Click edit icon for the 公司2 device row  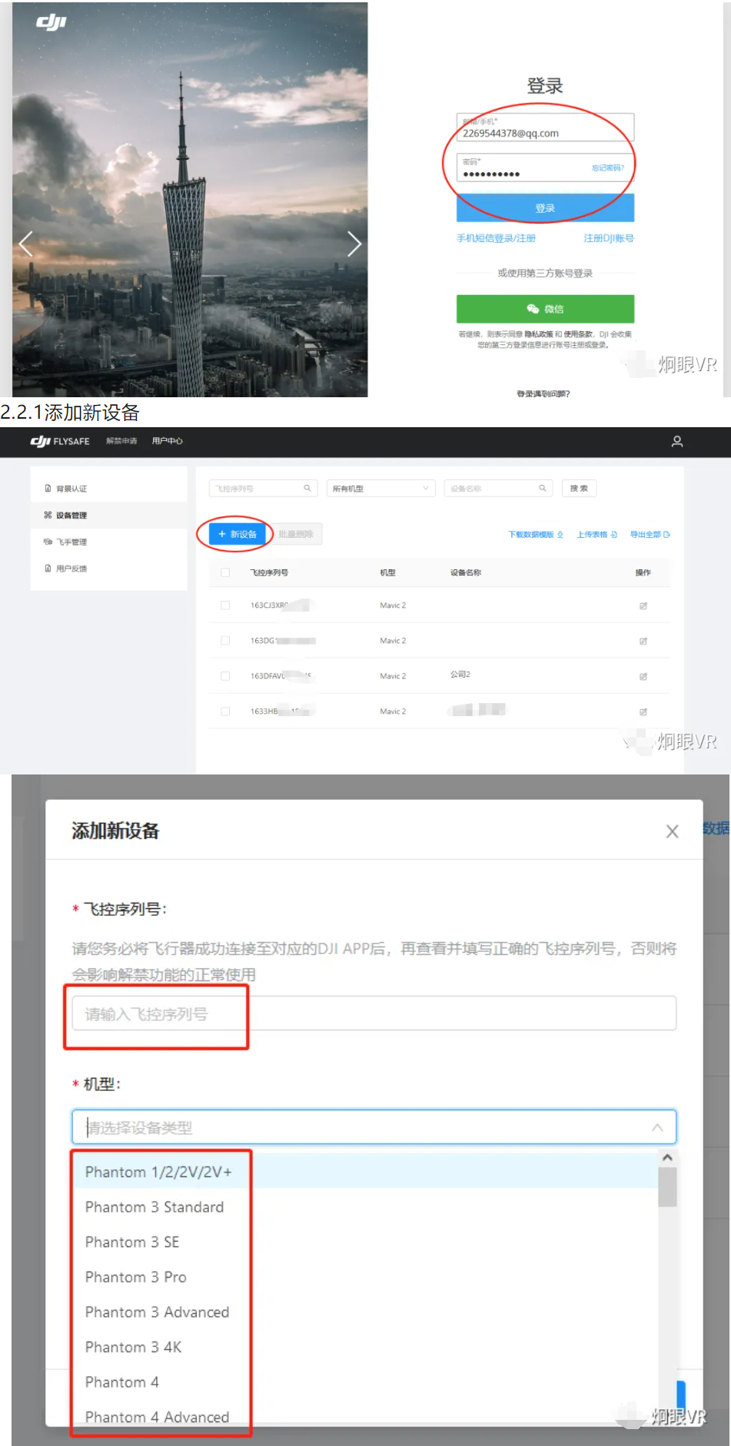[x=643, y=677]
